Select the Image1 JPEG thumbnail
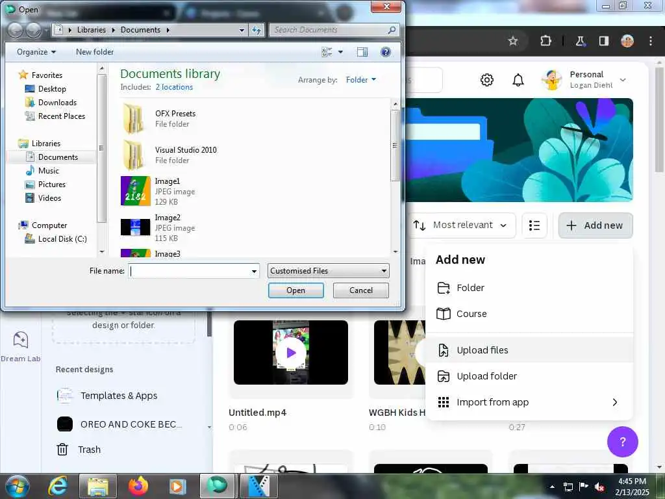665x499 pixels. (135, 191)
